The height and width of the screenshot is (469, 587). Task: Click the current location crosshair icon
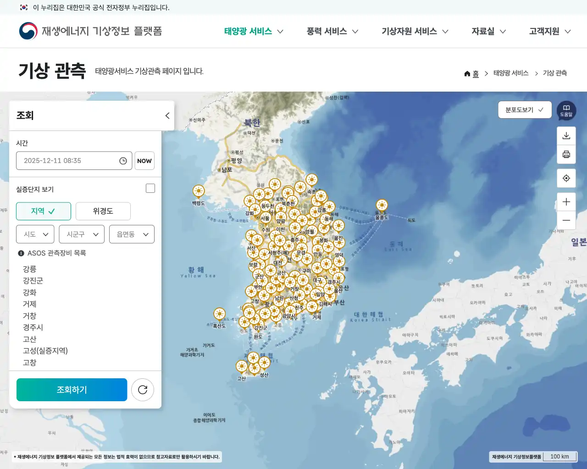coord(566,178)
